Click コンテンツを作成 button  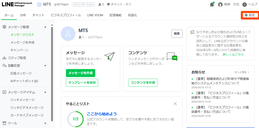click(143, 83)
